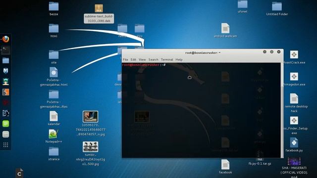Select the facebook.py Python file

pyautogui.click(x=294, y=142)
